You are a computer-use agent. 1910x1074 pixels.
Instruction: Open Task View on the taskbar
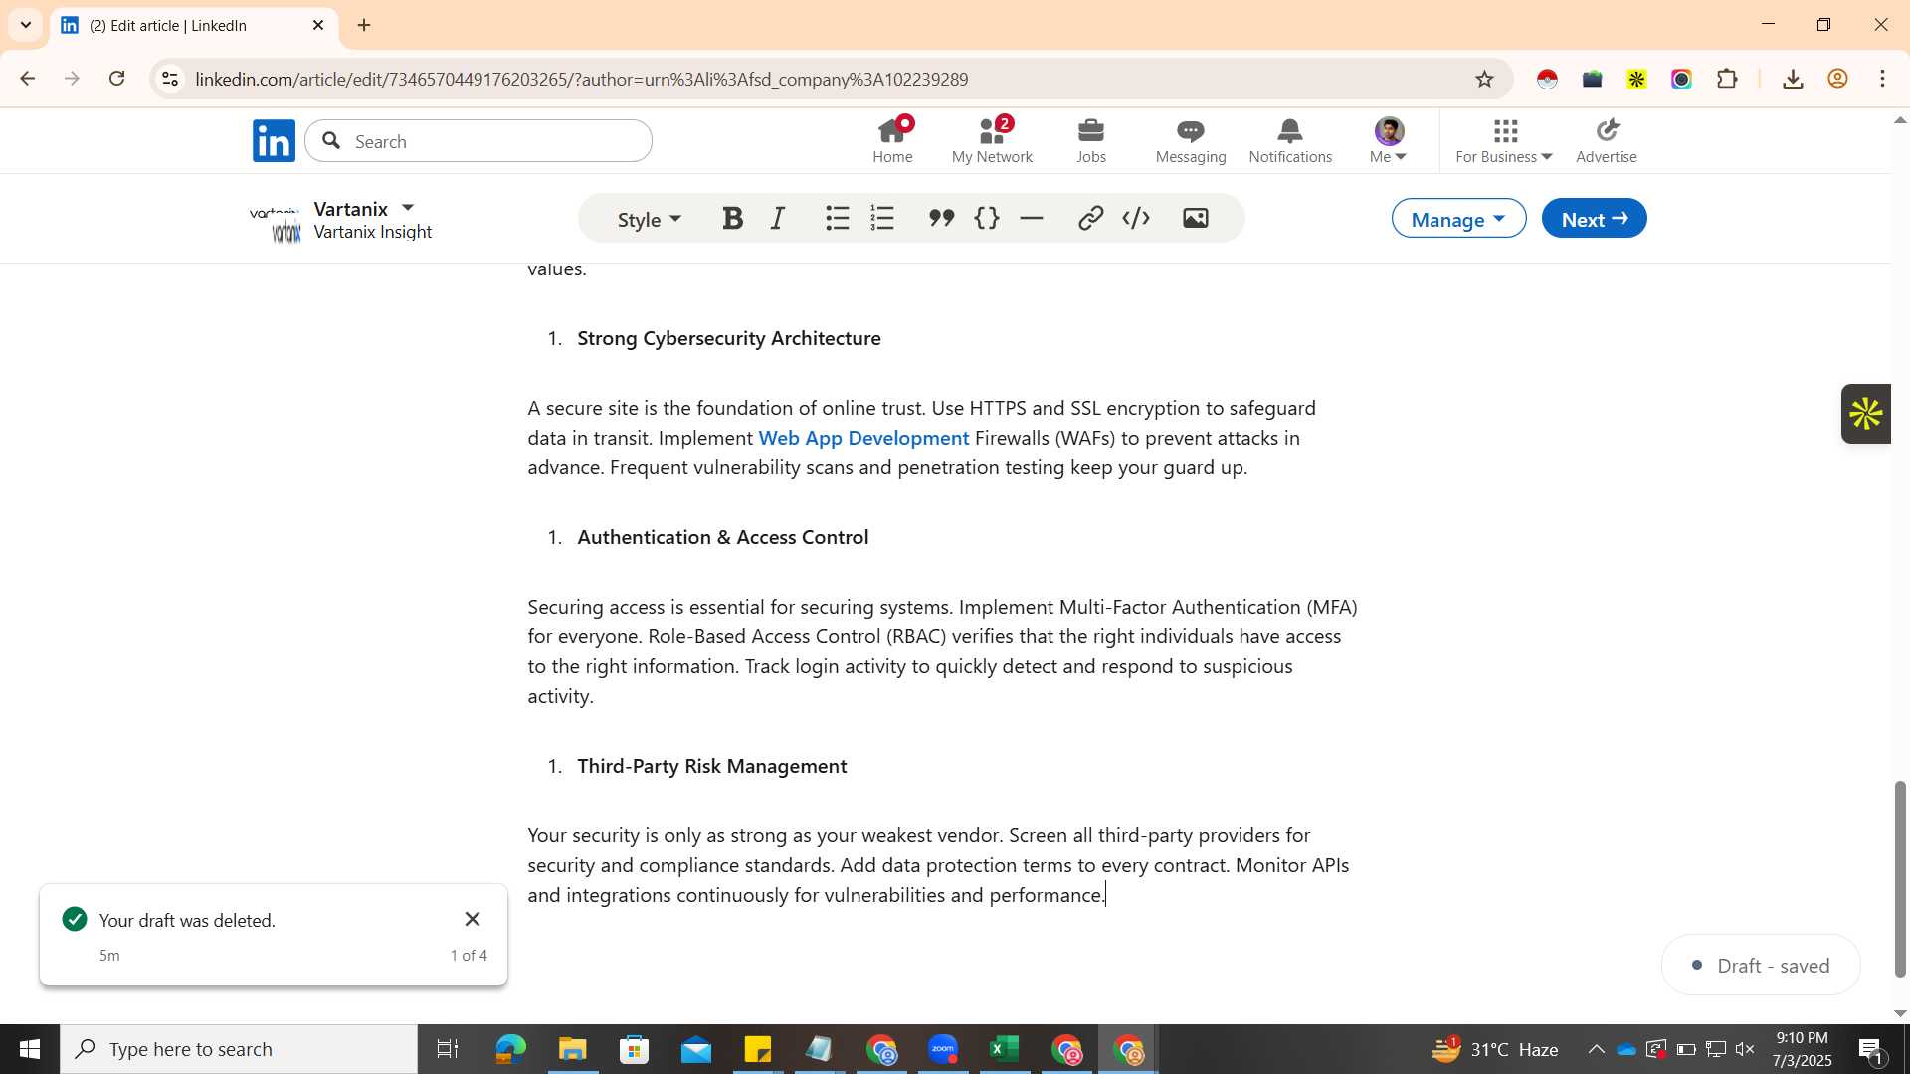point(448,1049)
